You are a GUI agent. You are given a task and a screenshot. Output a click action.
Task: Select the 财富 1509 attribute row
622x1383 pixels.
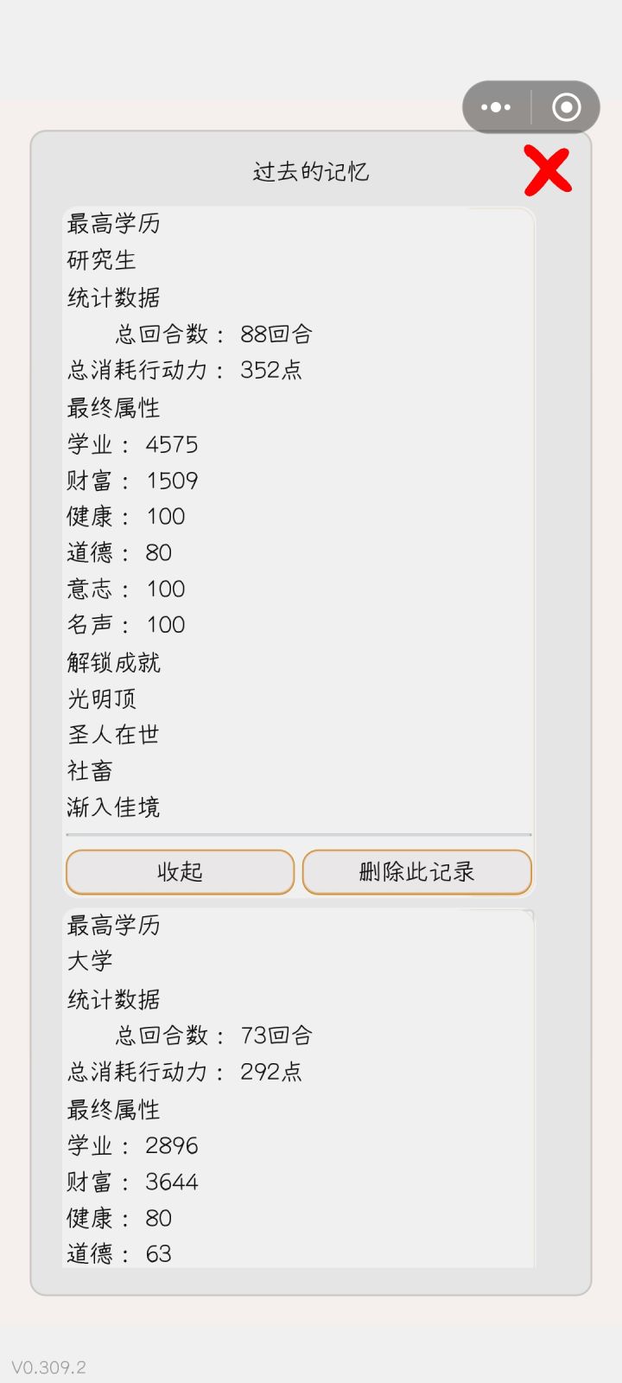click(133, 481)
